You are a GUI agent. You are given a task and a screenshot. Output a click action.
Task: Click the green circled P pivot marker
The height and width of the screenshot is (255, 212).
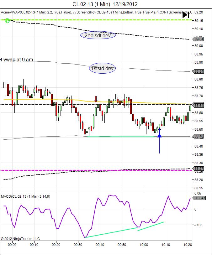point(7,21)
